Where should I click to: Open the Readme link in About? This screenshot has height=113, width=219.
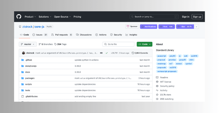pyautogui.click(x=162, y=78)
